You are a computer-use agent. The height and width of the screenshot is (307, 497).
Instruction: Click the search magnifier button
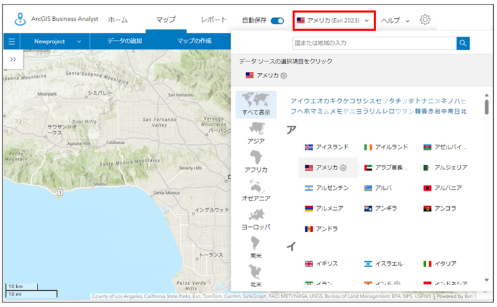click(463, 43)
